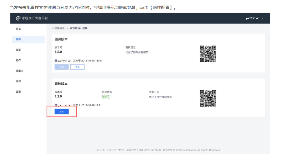This screenshot has height=154, width=282.
Task: Click the 测试版本 QR code
Action: pyautogui.click(x=208, y=54)
